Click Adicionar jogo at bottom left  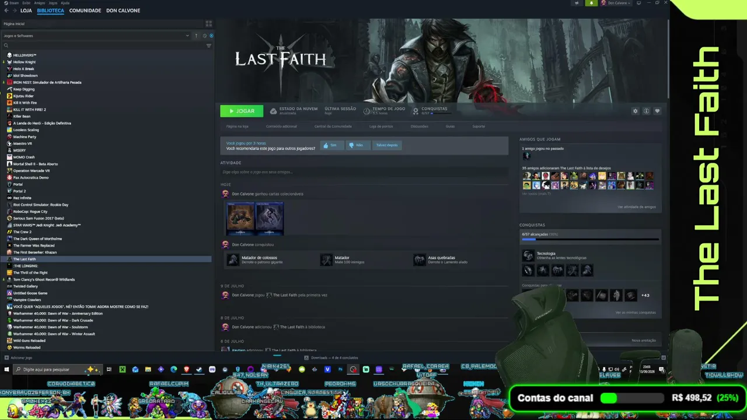(18, 358)
